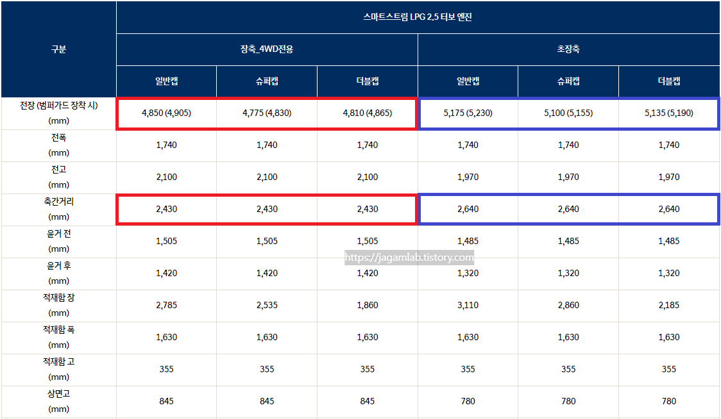721x419 pixels.
Task: Click the 구분 header cell
Action: point(58,49)
